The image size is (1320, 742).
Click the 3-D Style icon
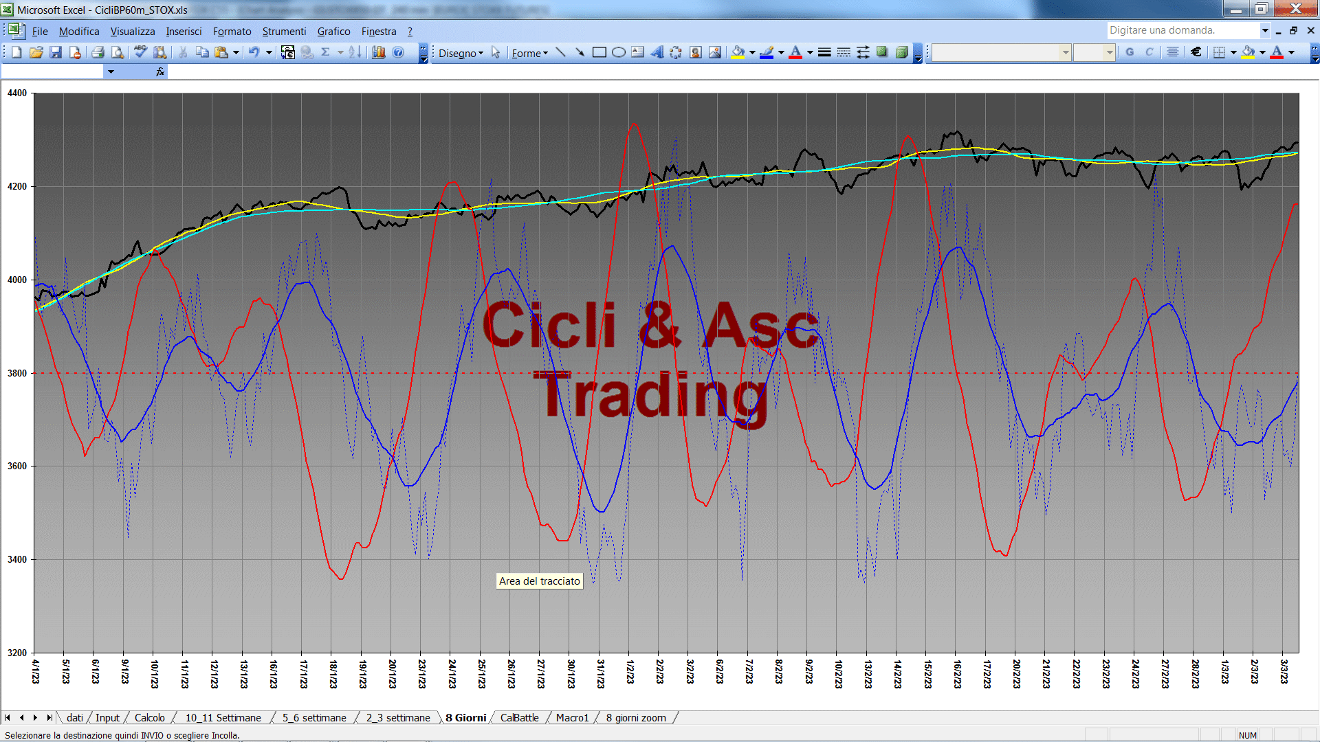click(901, 52)
